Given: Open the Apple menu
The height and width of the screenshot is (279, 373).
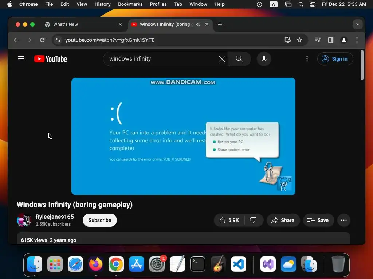Looking at the screenshot, I should tap(9, 4).
